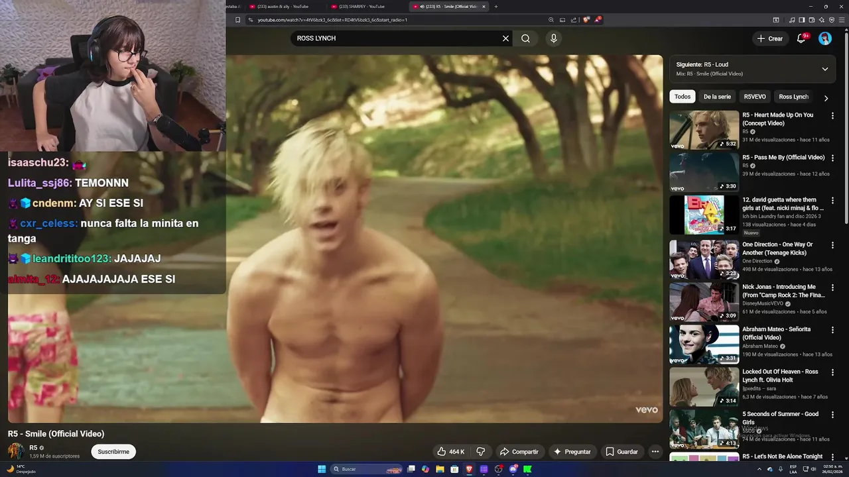Close the R5 - Smile browser tab
Image resolution: width=849 pixels, height=477 pixels.
click(484, 7)
